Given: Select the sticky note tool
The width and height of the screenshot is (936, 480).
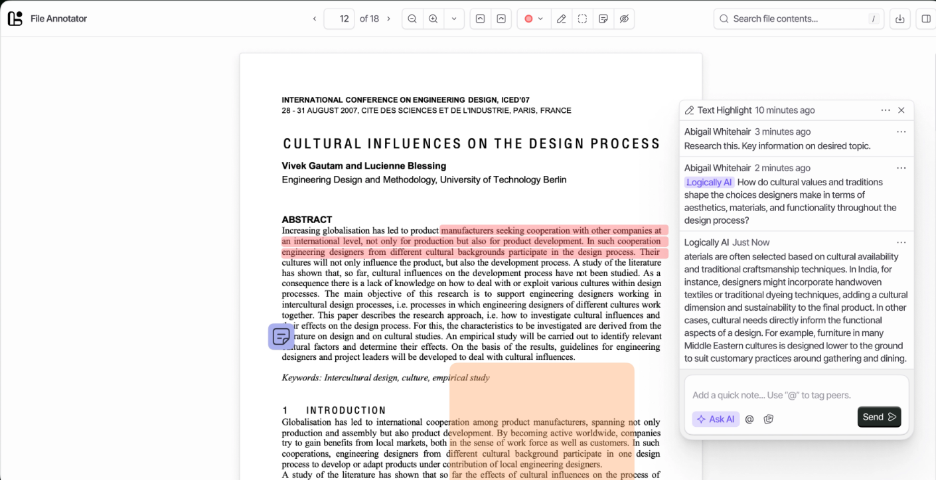Looking at the screenshot, I should [603, 19].
